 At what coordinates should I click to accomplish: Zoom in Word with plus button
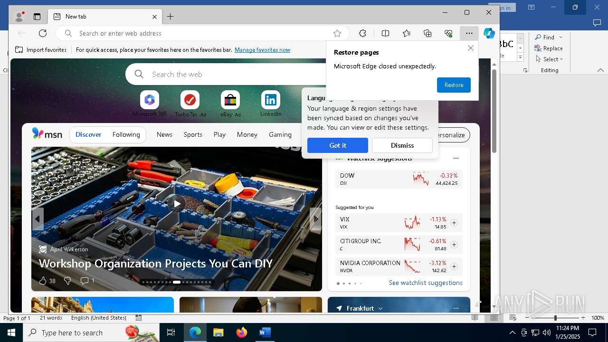[x=583, y=318]
